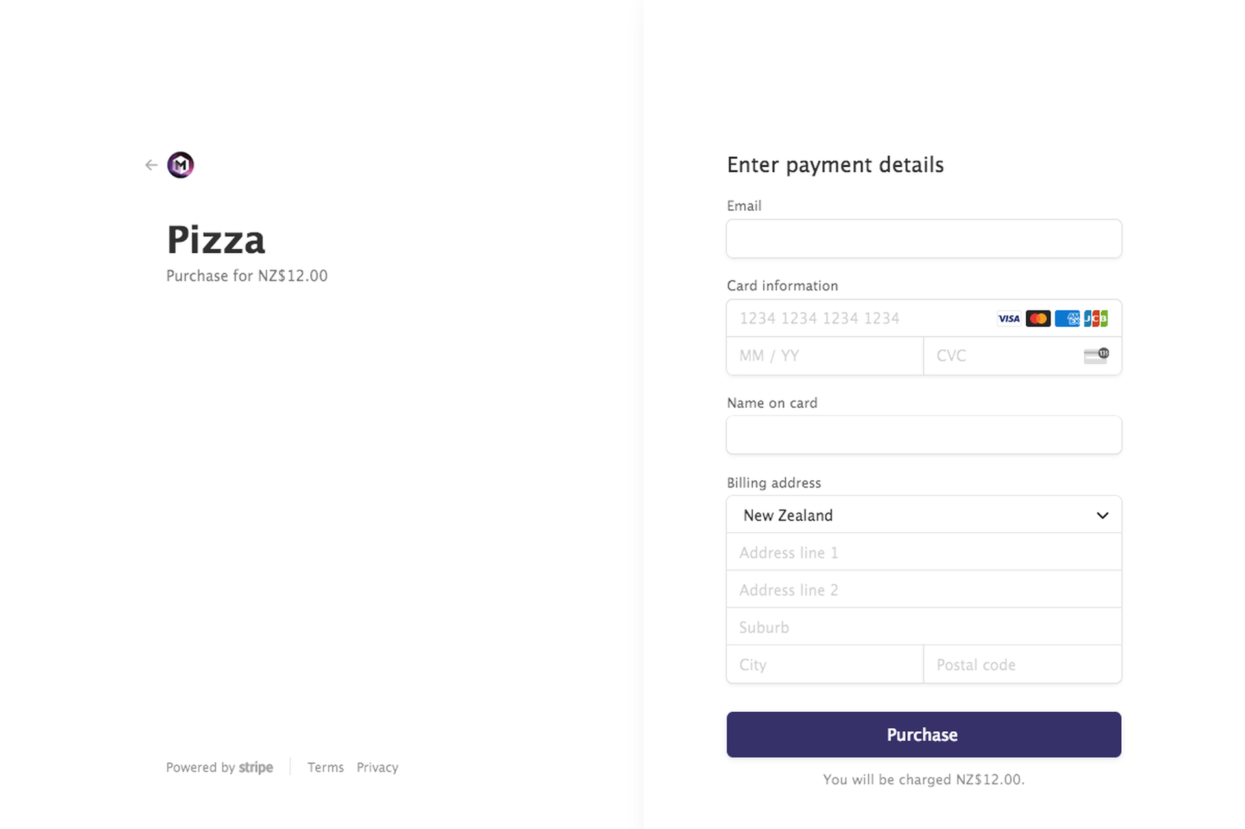Click the Stripe logo in the footer
This screenshot has width=1245, height=829.
[255, 767]
